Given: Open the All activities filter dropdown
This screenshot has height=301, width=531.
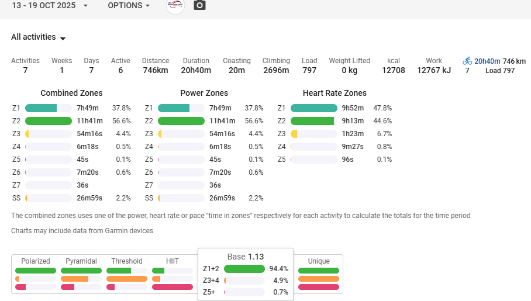Looking at the screenshot, I should tap(39, 37).
